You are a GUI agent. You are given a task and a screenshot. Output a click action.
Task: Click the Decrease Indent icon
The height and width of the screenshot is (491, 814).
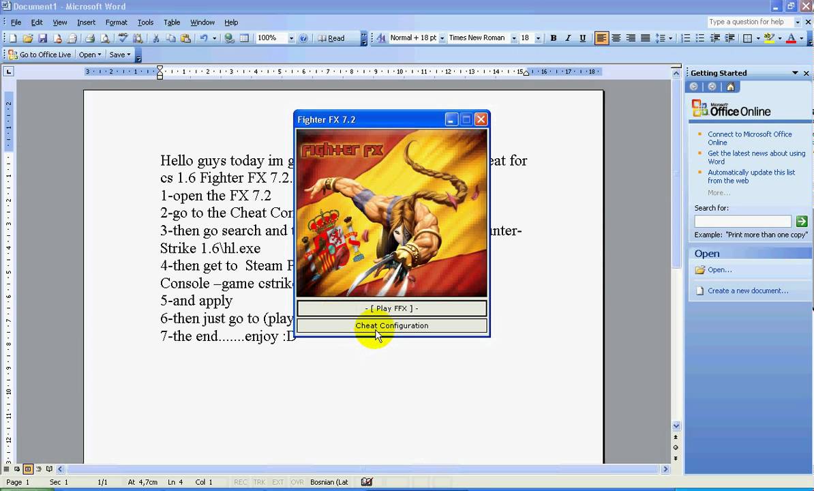(715, 38)
